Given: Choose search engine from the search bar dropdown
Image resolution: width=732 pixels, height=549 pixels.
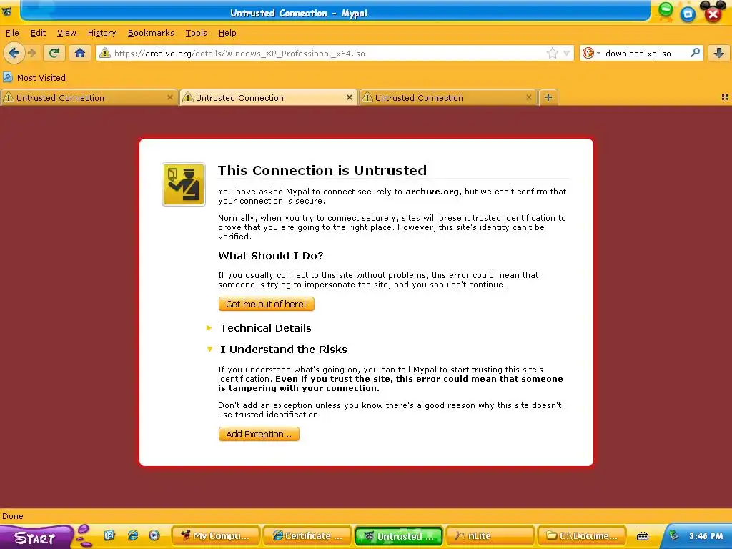Looking at the screenshot, I should click(591, 53).
